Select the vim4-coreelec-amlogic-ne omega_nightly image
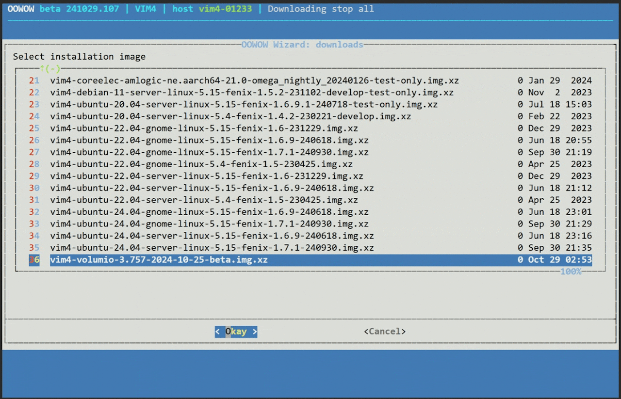This screenshot has width=621, height=399. click(310, 80)
